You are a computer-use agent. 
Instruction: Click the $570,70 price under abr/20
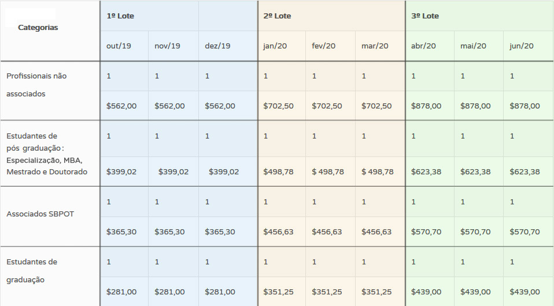coord(426,232)
